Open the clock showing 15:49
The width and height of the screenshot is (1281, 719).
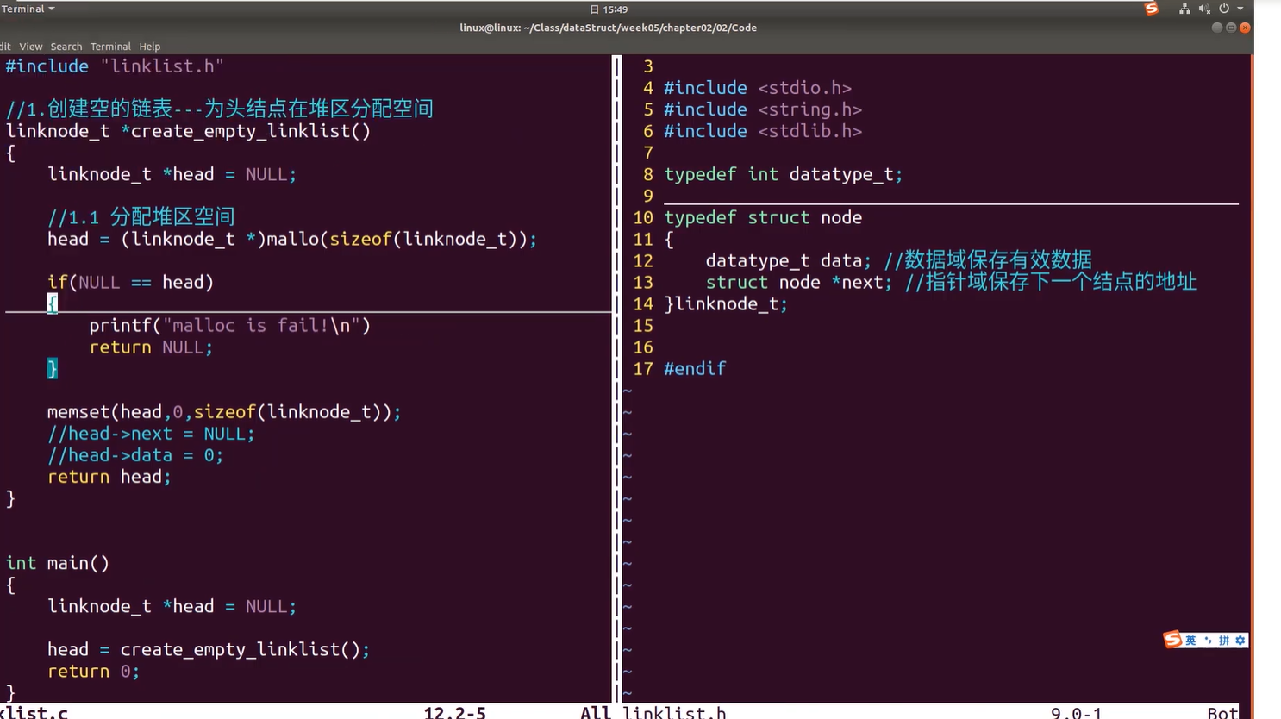click(x=609, y=9)
